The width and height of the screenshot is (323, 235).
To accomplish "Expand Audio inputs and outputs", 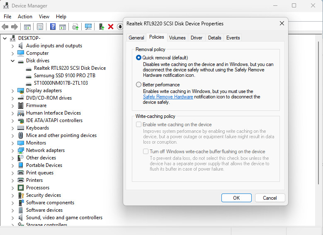I will (13, 46).
